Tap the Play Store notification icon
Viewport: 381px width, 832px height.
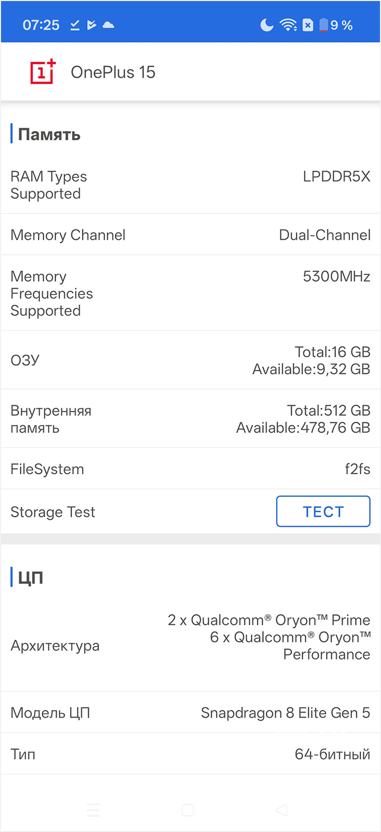click(x=92, y=25)
